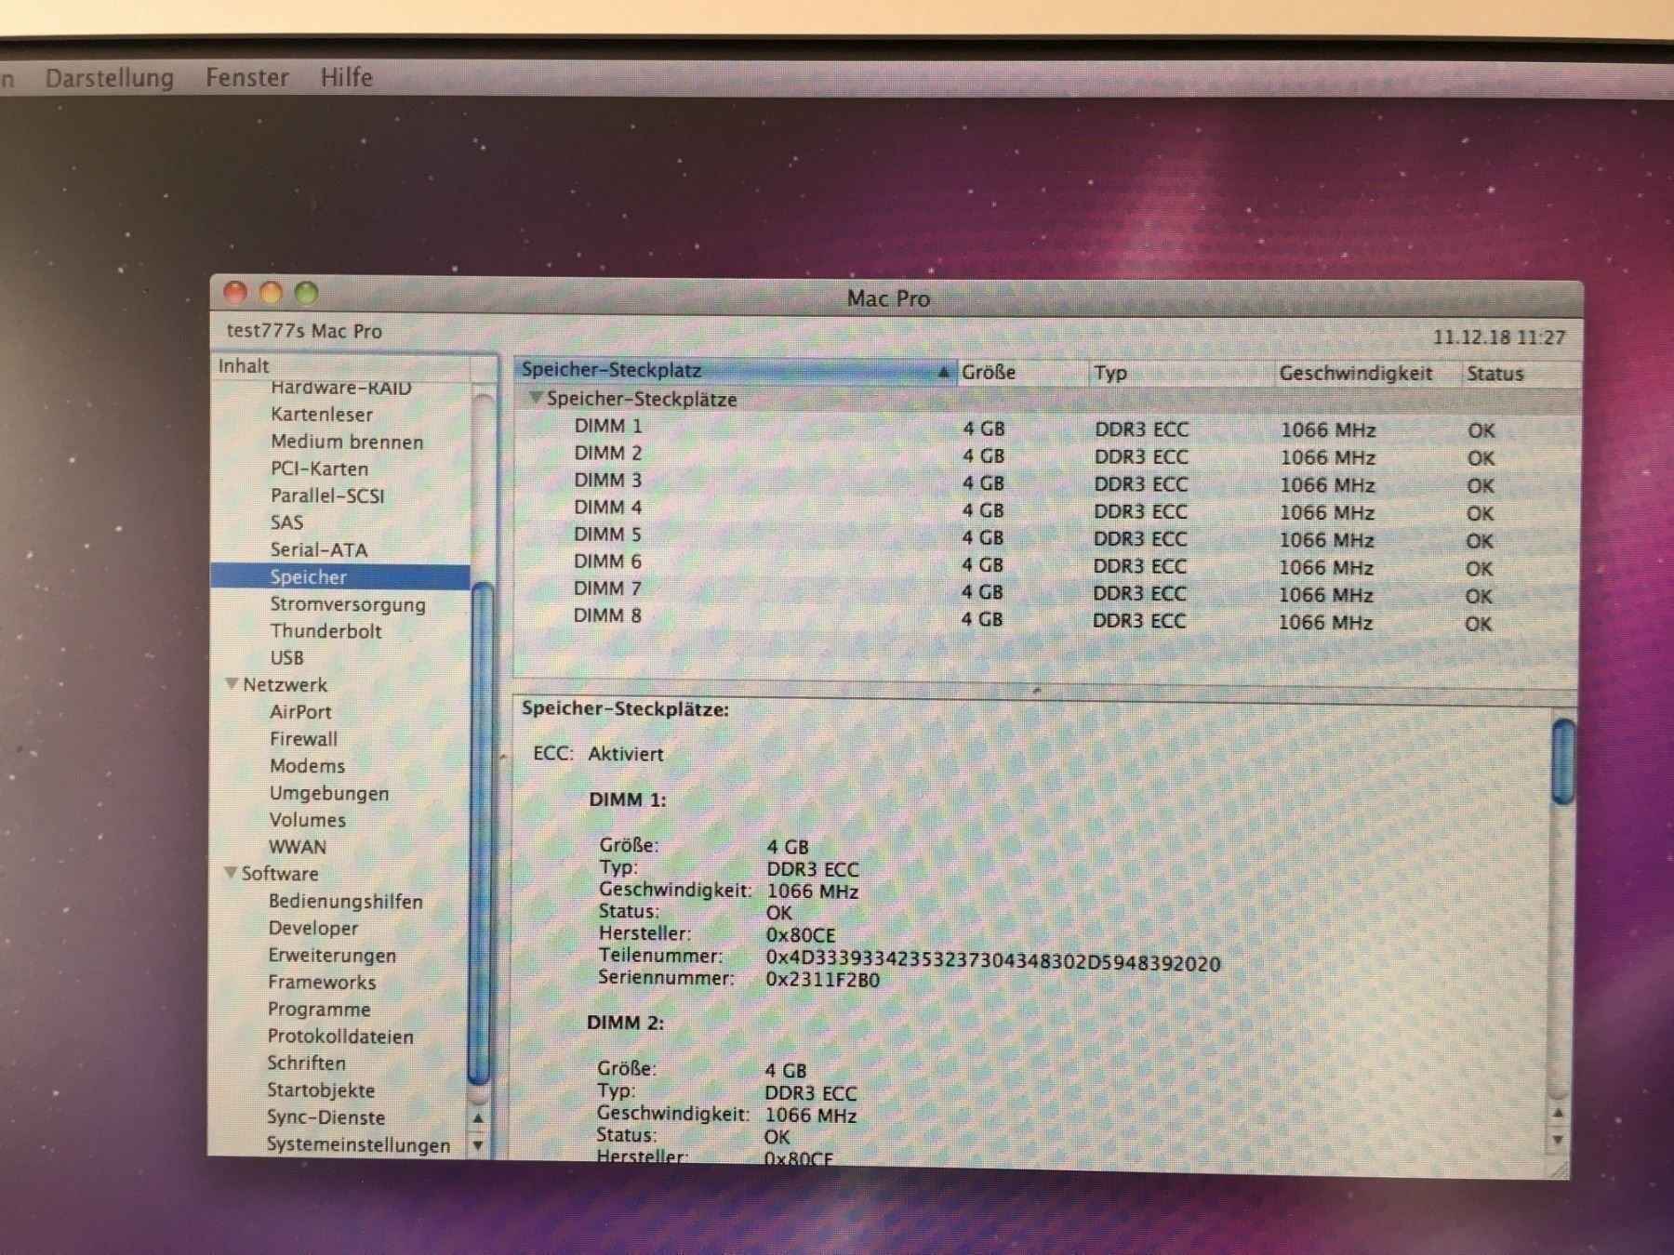Viewport: 1674px width, 1255px height.
Task: Select Umgebungen under Netzwerk
Action: (328, 793)
